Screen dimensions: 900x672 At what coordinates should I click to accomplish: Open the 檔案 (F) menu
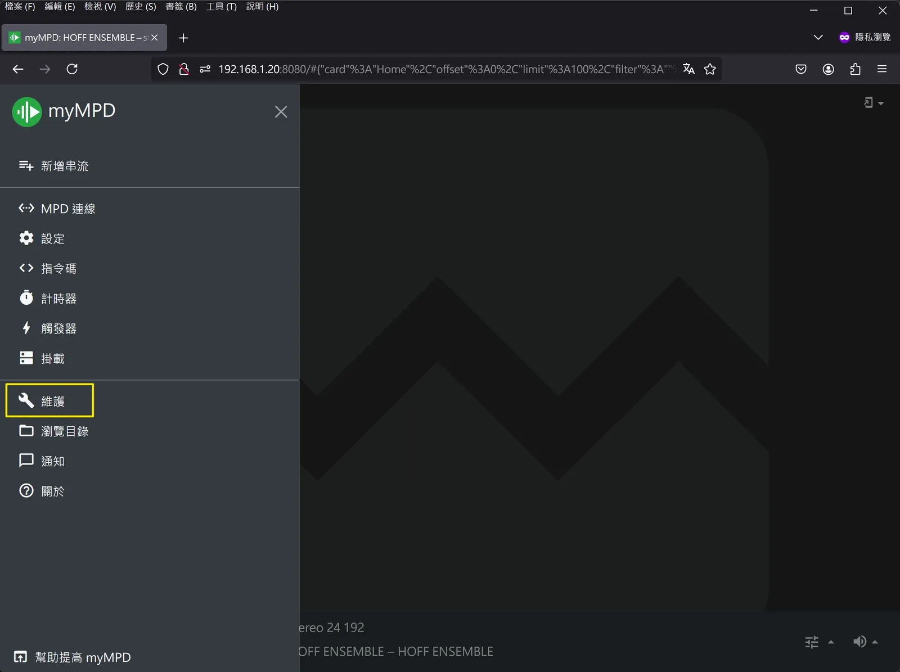[x=20, y=7]
